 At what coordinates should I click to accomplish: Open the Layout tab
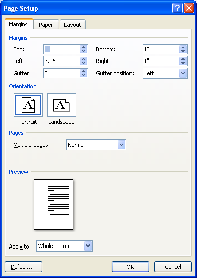point(73,25)
